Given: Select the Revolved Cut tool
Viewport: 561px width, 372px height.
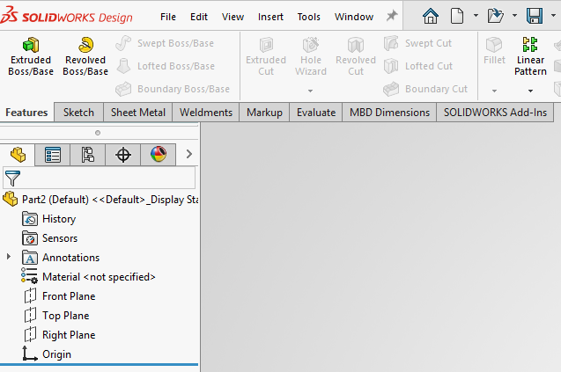Looking at the screenshot, I should [356, 56].
